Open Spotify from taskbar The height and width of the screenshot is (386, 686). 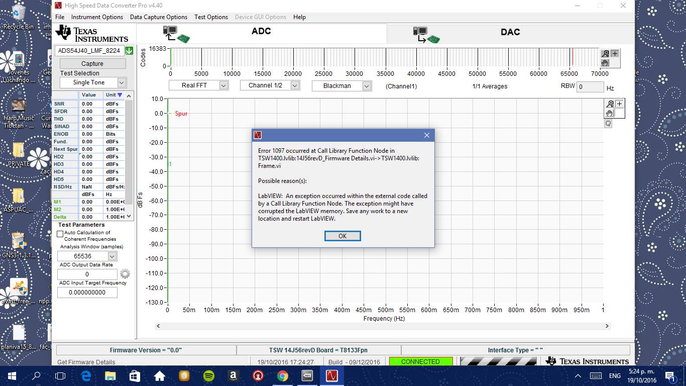coord(209,375)
